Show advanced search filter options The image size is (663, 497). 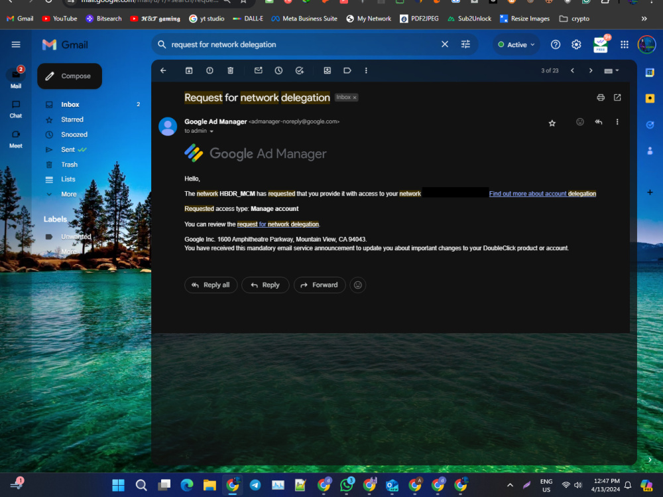pyautogui.click(x=465, y=44)
